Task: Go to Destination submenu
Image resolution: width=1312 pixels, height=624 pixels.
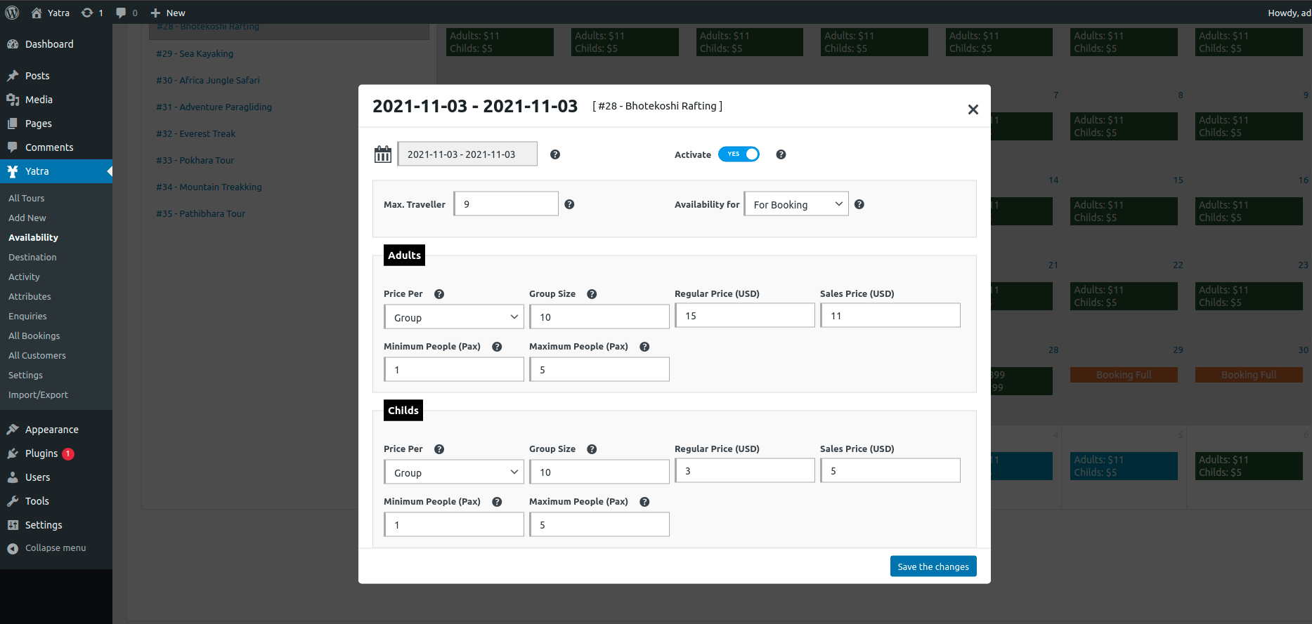Action: tap(32, 258)
